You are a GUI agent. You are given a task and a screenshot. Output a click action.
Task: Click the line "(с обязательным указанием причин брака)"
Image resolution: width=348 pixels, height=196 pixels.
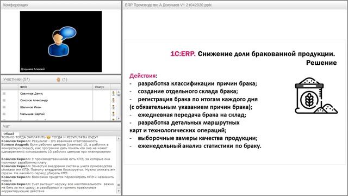point(191,107)
